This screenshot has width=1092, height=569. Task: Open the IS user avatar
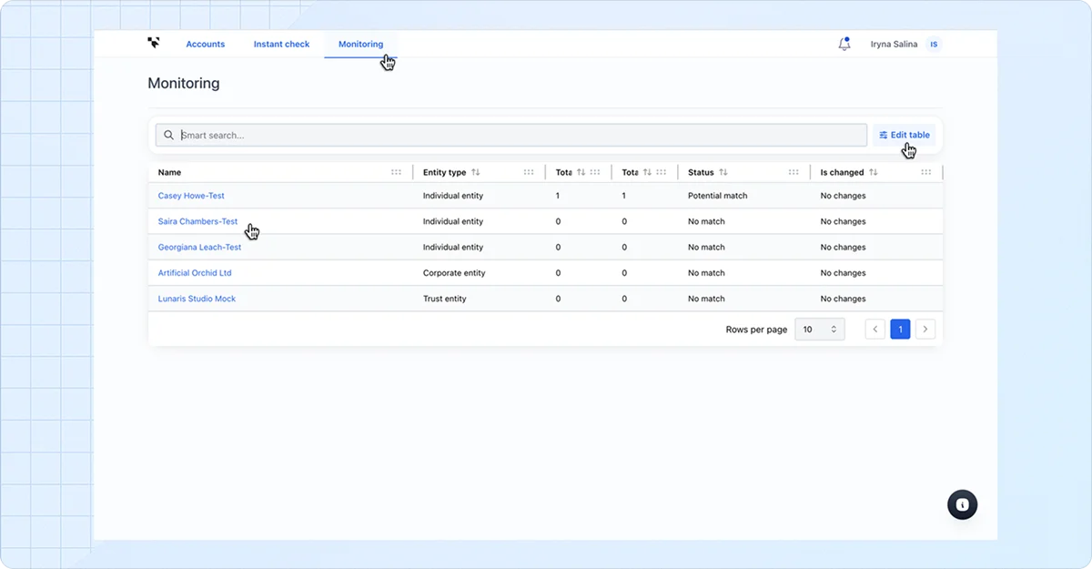coord(934,44)
